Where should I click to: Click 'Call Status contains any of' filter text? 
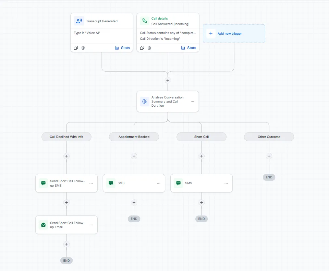coord(168,33)
